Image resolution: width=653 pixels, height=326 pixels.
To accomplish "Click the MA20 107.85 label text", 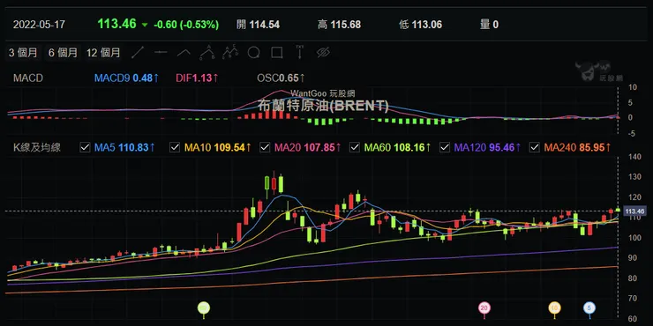I will coord(307,147).
